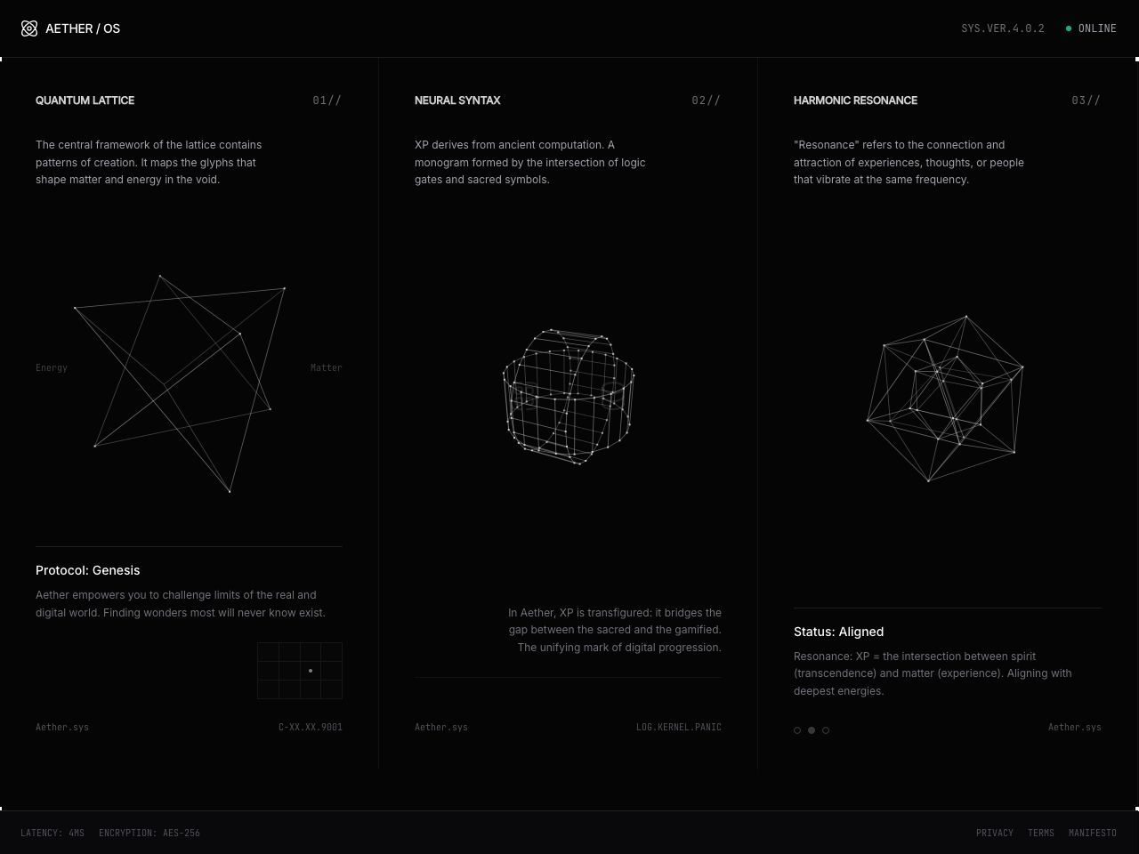This screenshot has height=854, width=1139.
Task: Open the Manifesto footer link
Action: pyautogui.click(x=1092, y=834)
